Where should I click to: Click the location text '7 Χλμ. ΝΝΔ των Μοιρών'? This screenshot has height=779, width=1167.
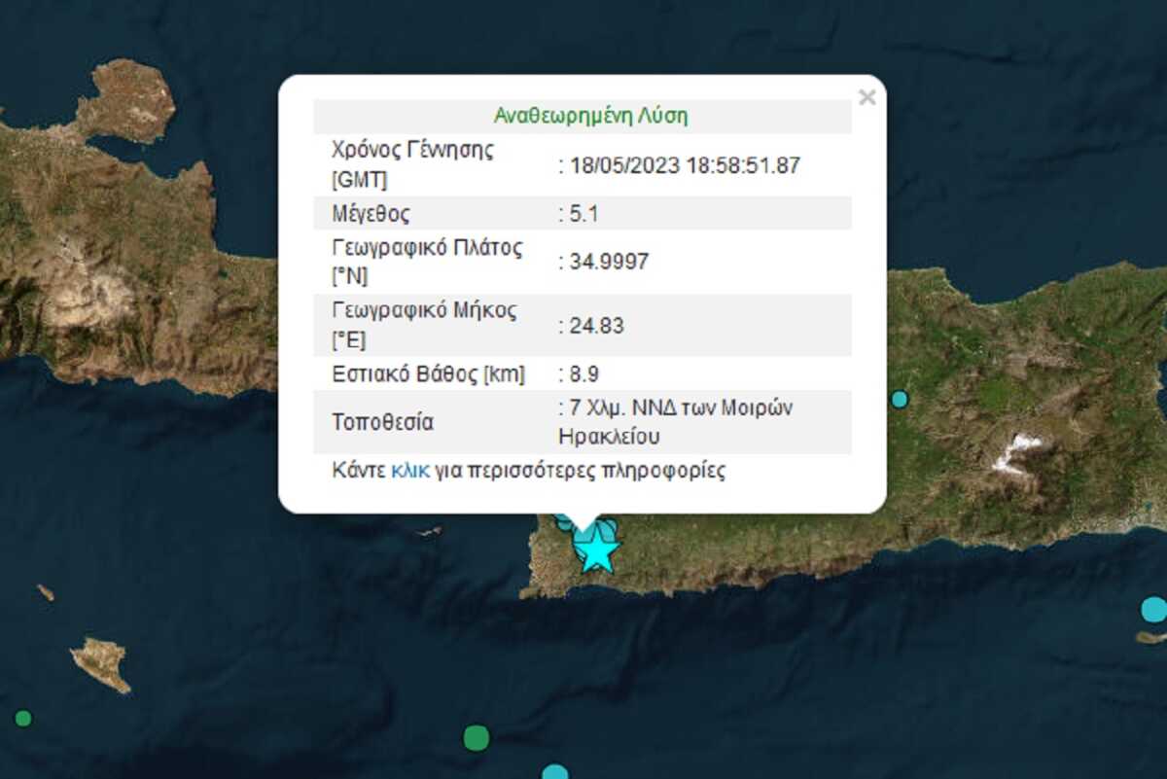pos(678,408)
